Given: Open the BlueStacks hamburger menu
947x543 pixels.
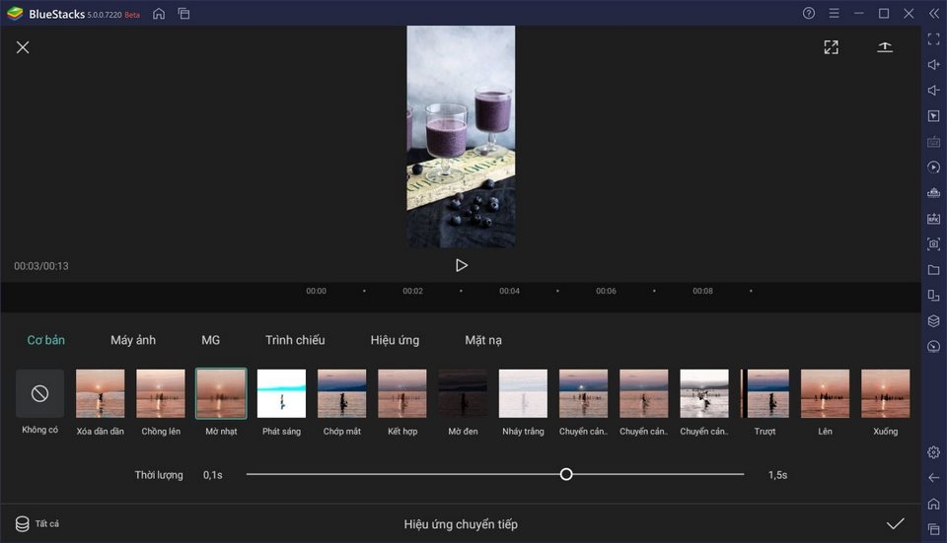Looking at the screenshot, I should (x=835, y=14).
